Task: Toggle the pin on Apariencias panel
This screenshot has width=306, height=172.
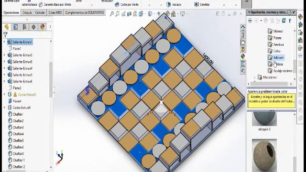Action: [x=294, y=12]
